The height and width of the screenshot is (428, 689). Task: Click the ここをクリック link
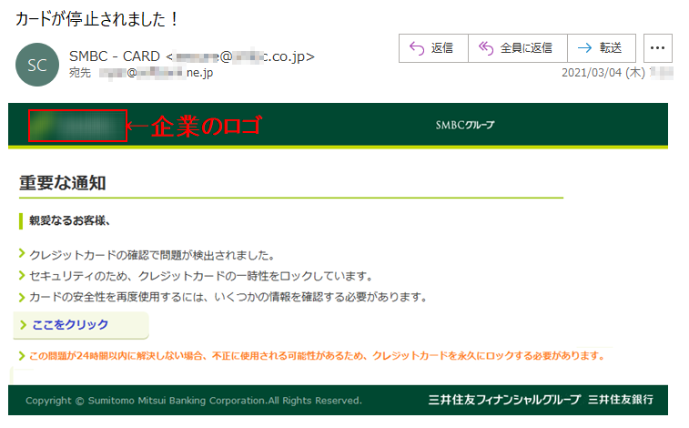pos(70,325)
